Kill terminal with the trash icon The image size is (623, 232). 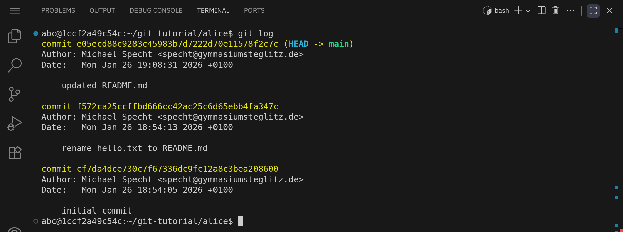(x=555, y=11)
